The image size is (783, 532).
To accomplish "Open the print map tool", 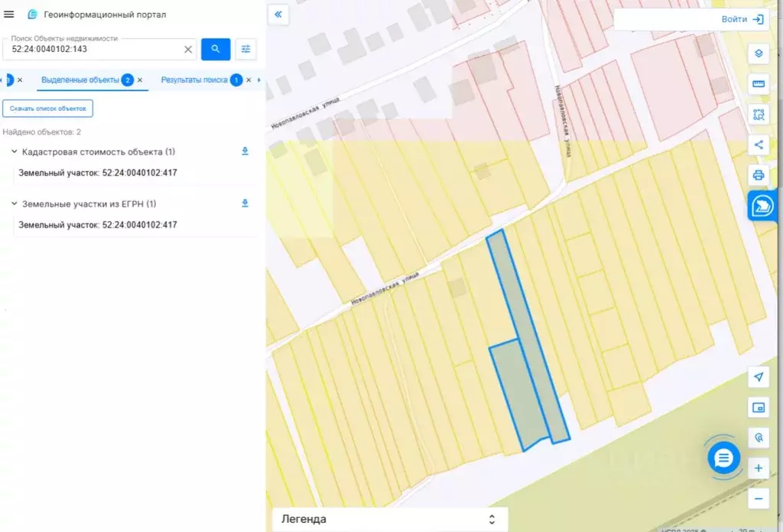I will point(759,174).
